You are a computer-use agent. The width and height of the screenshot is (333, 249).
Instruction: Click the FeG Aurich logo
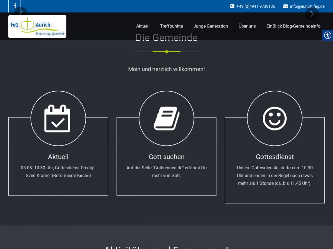point(37,27)
